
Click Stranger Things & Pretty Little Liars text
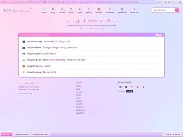(60, 48)
